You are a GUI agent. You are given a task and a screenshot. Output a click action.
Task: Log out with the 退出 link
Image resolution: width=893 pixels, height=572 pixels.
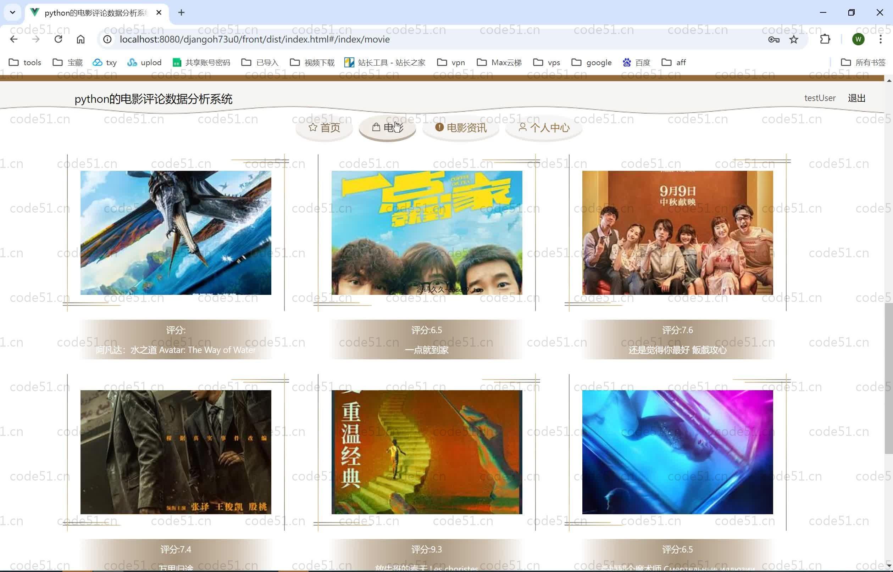click(x=856, y=98)
